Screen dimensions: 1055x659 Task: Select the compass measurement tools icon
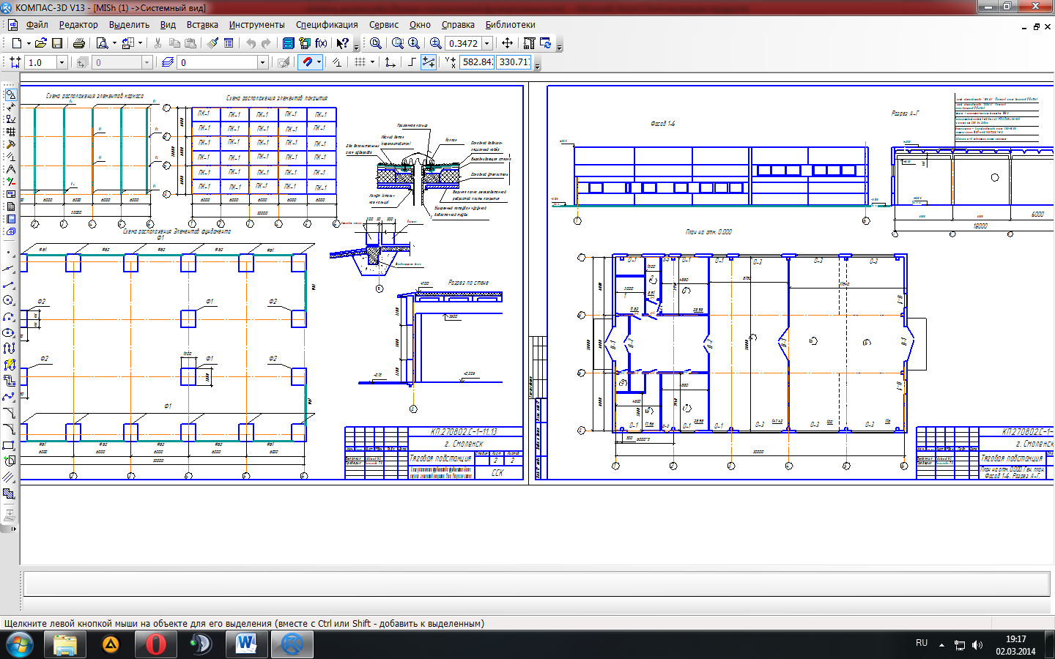10,169
